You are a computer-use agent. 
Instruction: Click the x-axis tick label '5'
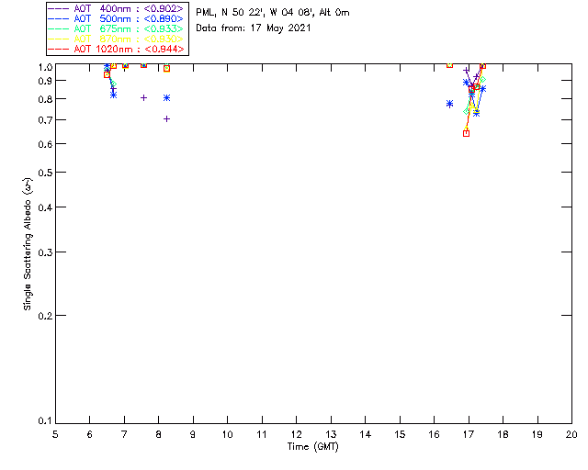pyautogui.click(x=55, y=434)
